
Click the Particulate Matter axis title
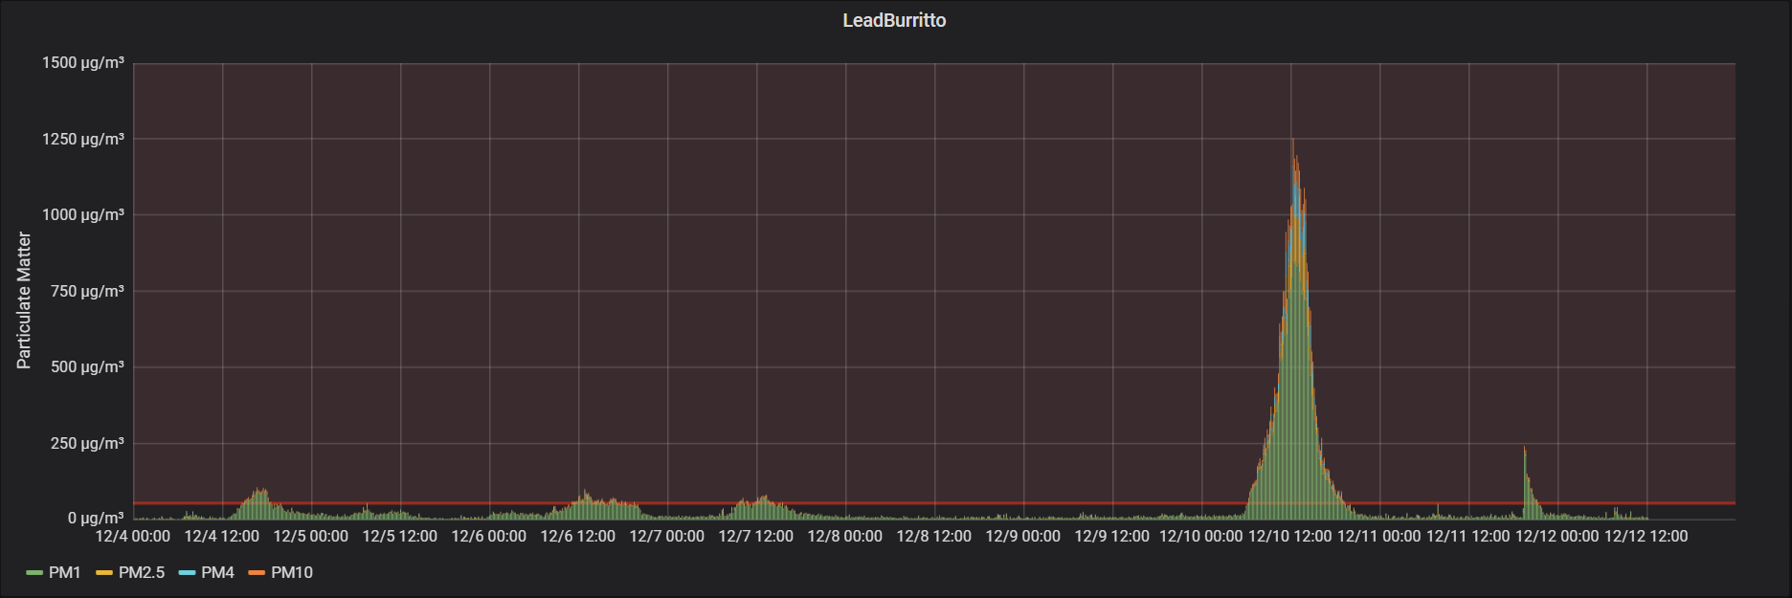point(24,299)
